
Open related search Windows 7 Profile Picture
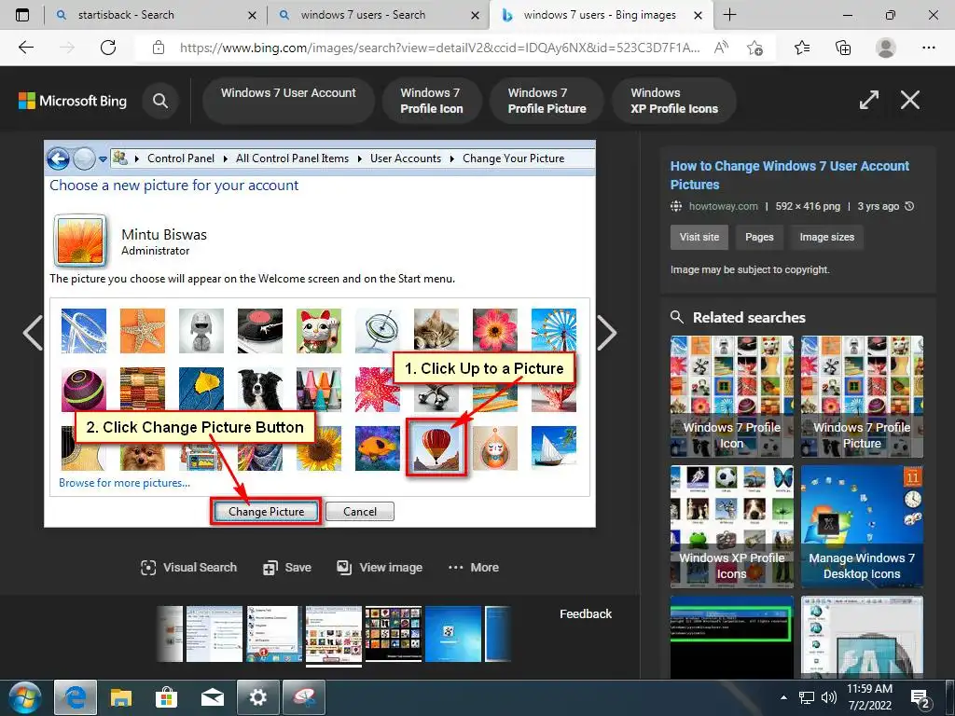862,396
